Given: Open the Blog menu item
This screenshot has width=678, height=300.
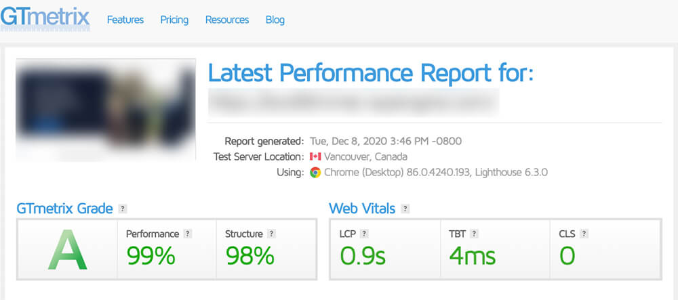Looking at the screenshot, I should tap(275, 20).
